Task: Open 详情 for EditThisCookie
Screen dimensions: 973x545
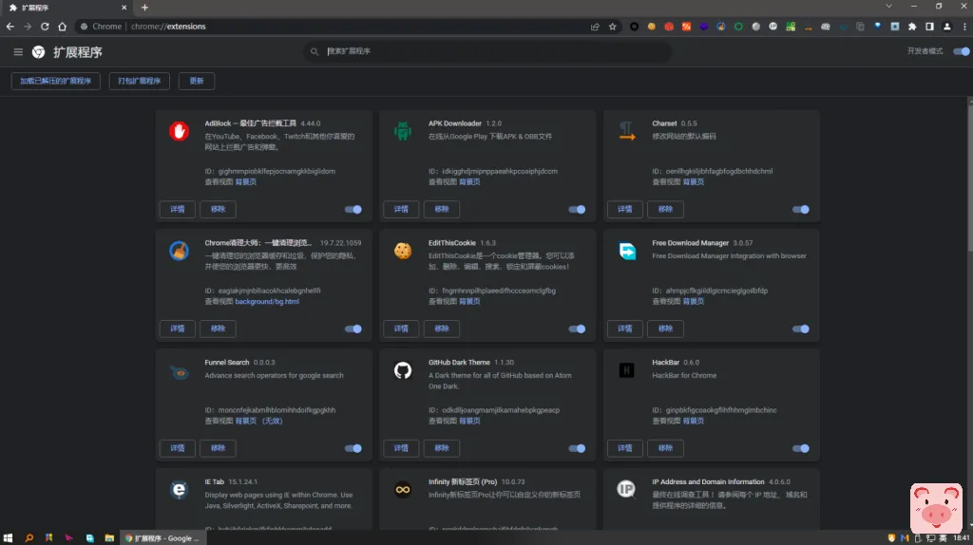Action: pyautogui.click(x=401, y=329)
